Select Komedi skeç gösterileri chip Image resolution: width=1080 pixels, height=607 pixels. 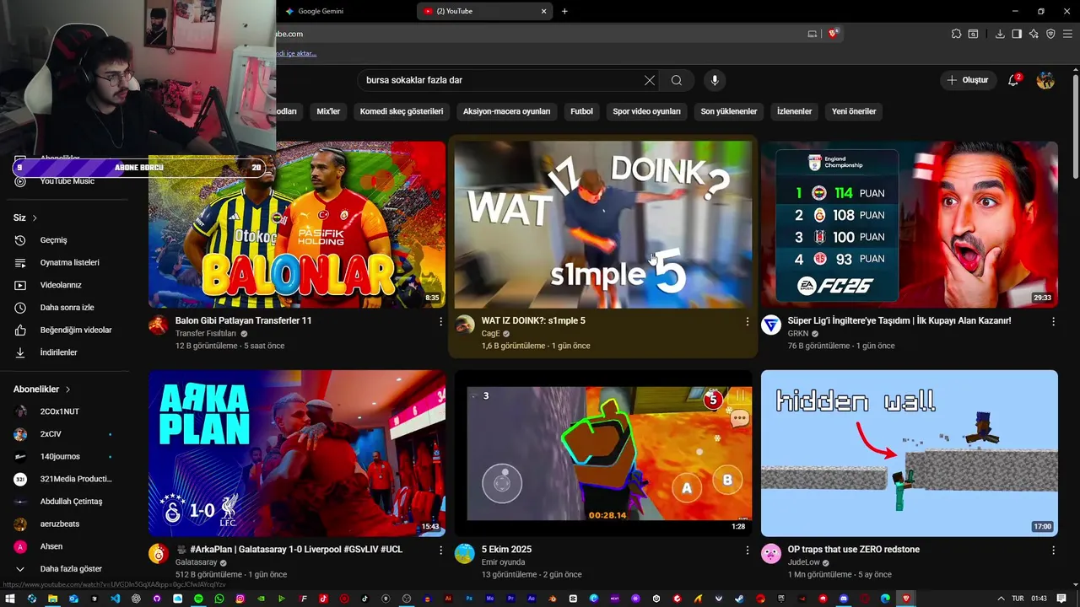click(x=402, y=111)
